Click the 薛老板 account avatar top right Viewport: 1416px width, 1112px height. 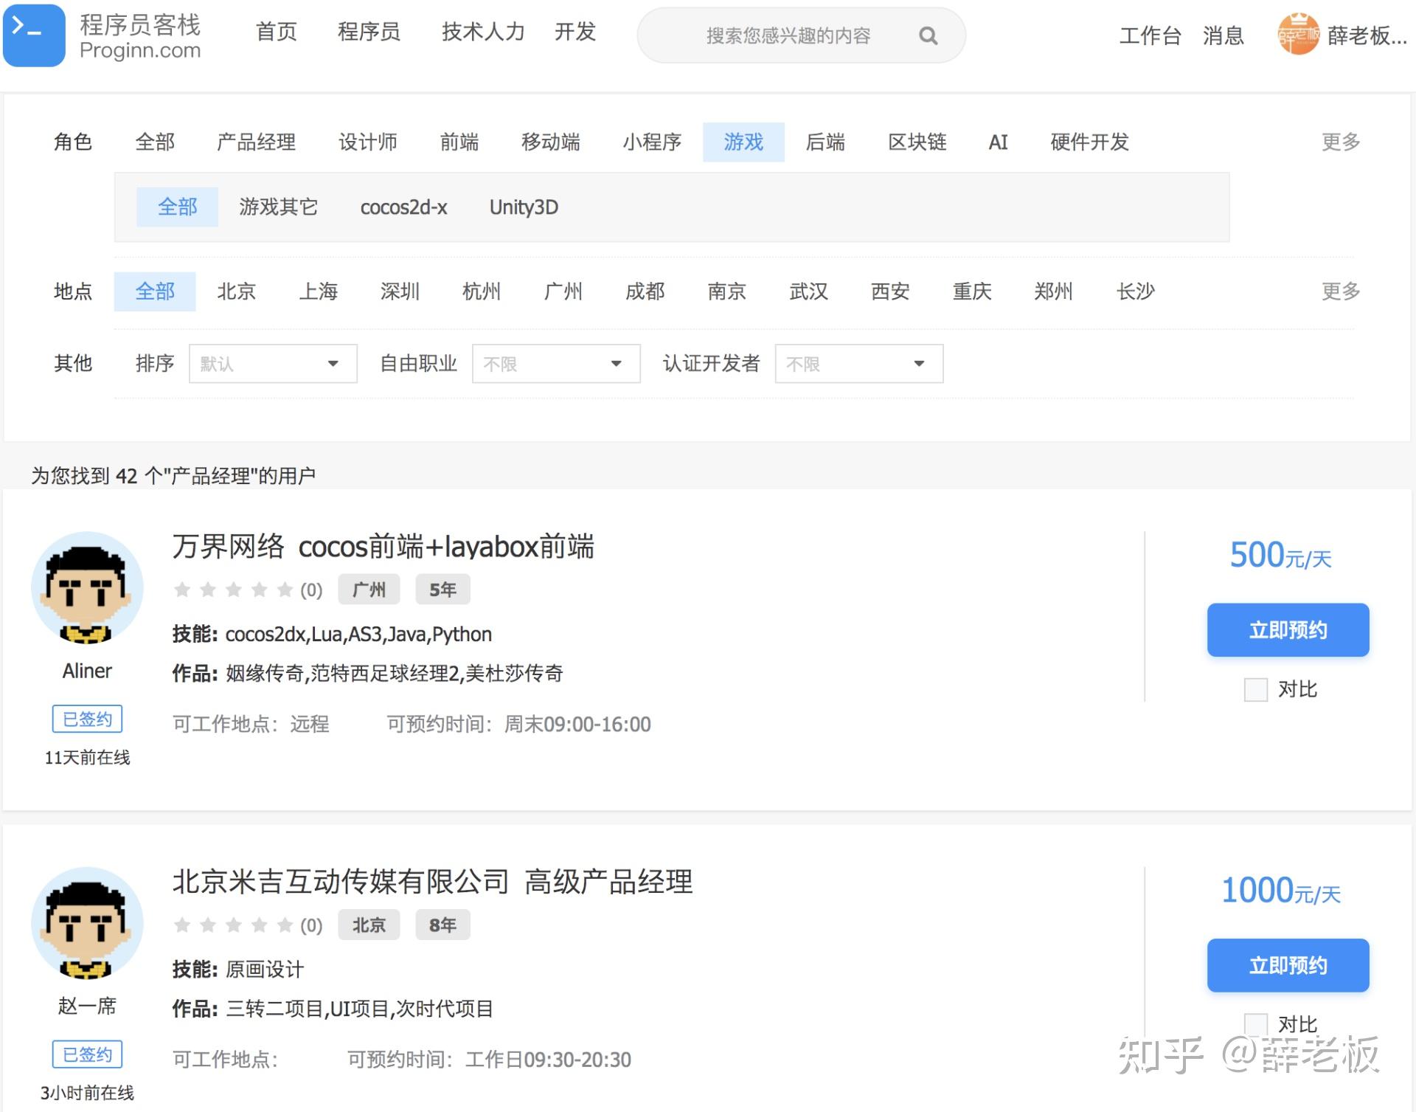pyautogui.click(x=1299, y=35)
